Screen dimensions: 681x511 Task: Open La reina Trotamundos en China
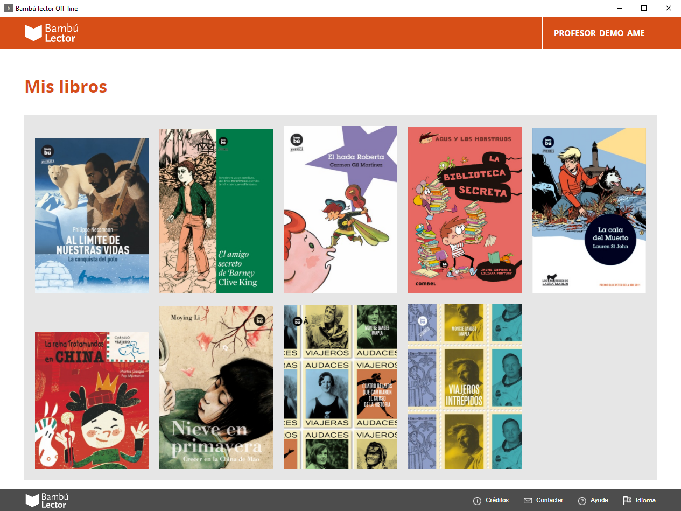pos(92,400)
